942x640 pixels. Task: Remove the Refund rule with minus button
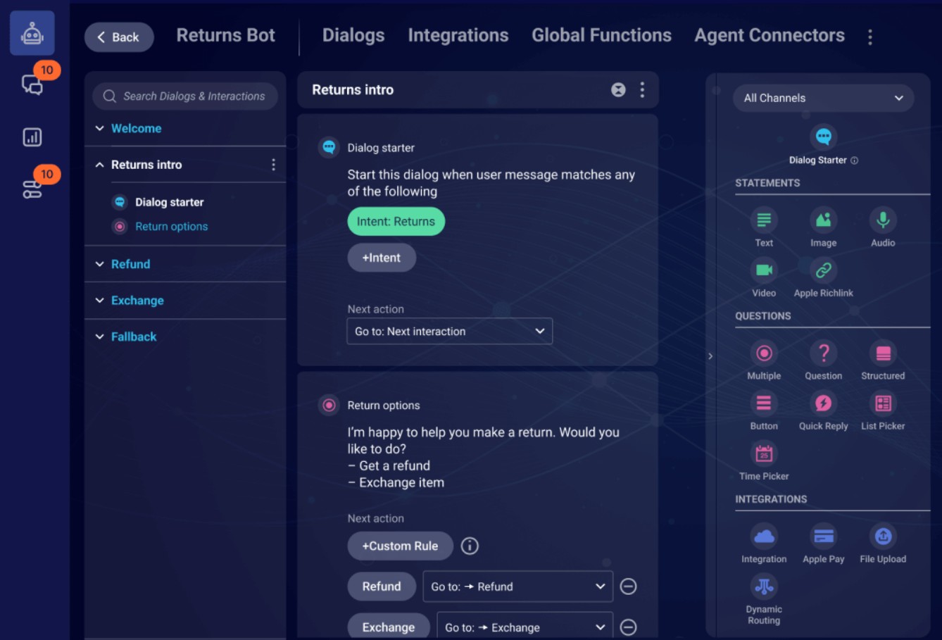point(628,586)
